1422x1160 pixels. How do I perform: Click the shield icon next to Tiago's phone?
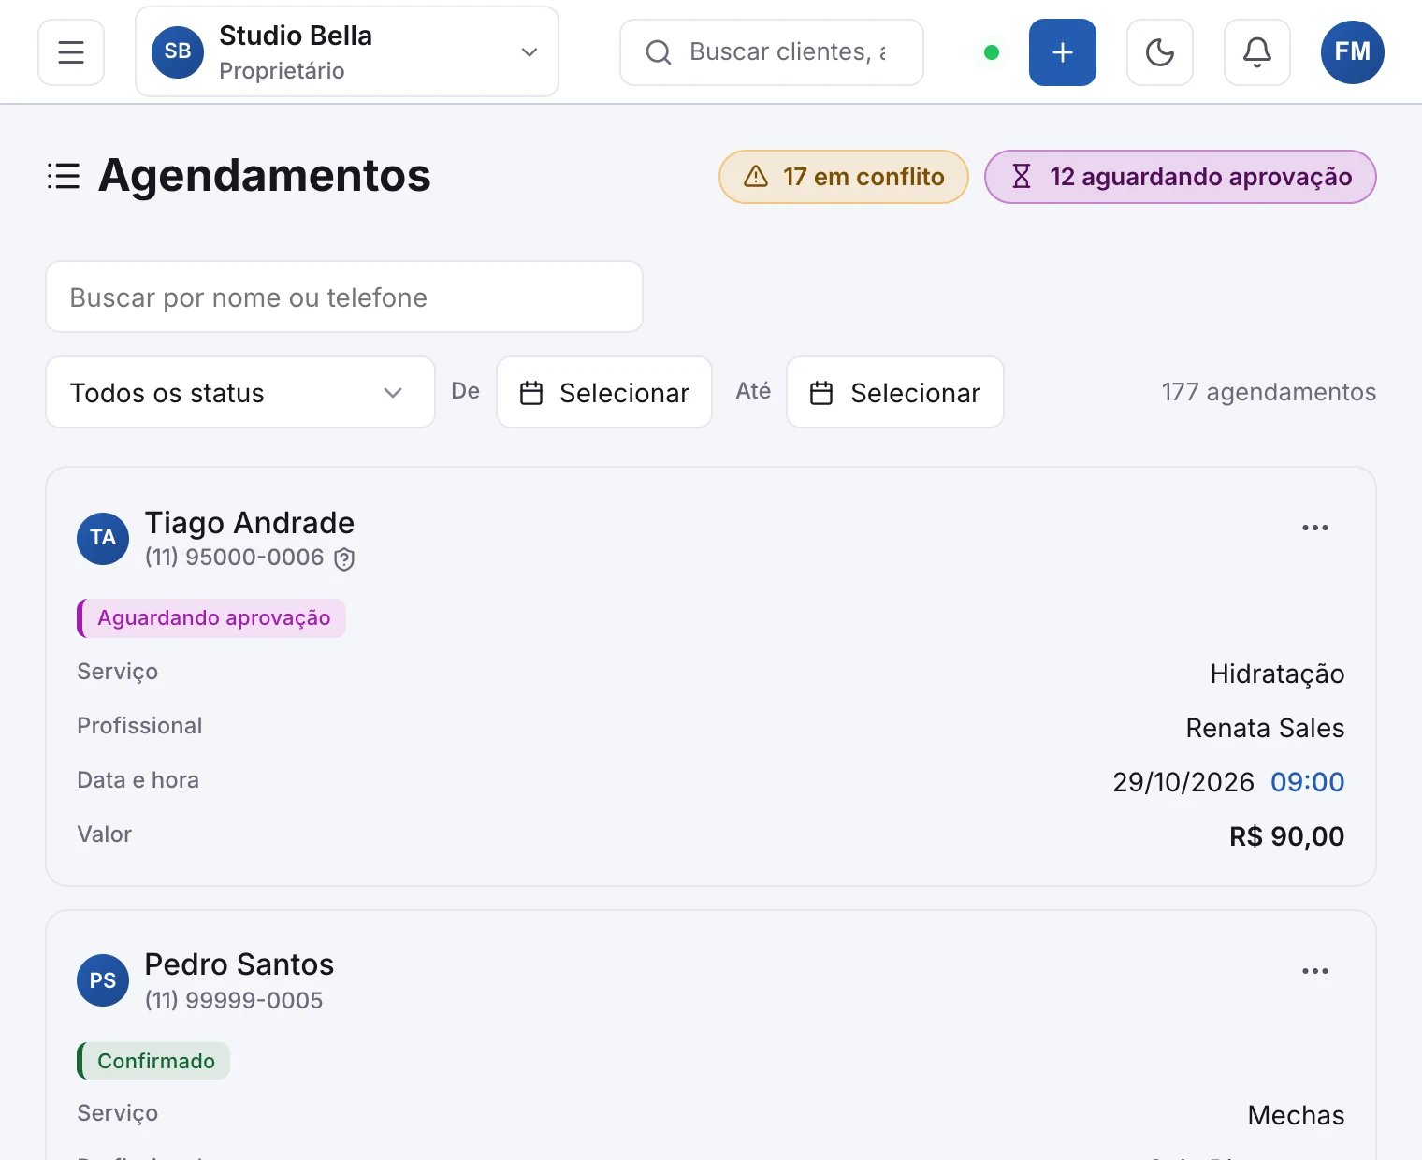coord(344,558)
